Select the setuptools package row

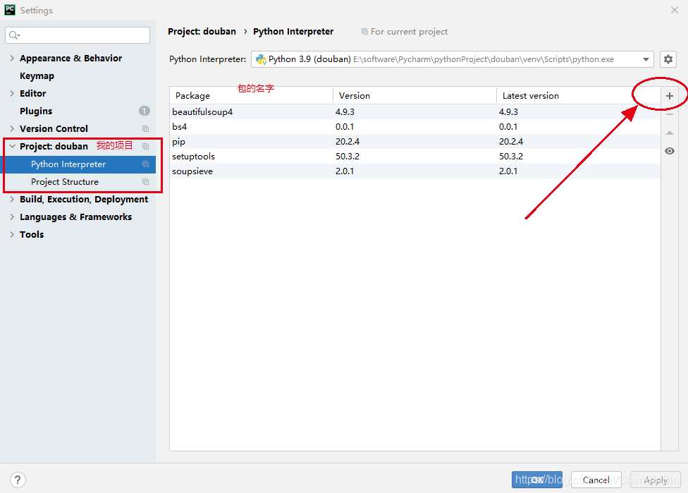tap(415, 157)
